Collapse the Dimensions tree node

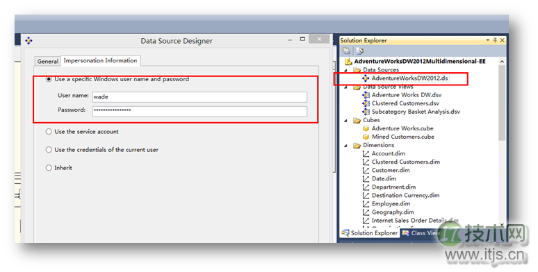(346, 146)
